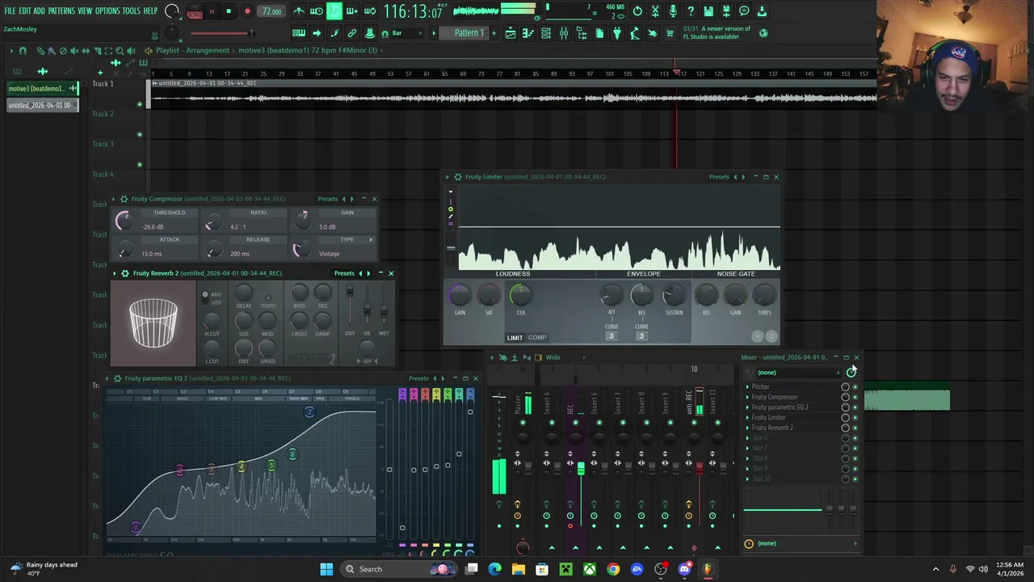Open the OPTIONS menu
This screenshot has height=582, width=1034.
[107, 11]
